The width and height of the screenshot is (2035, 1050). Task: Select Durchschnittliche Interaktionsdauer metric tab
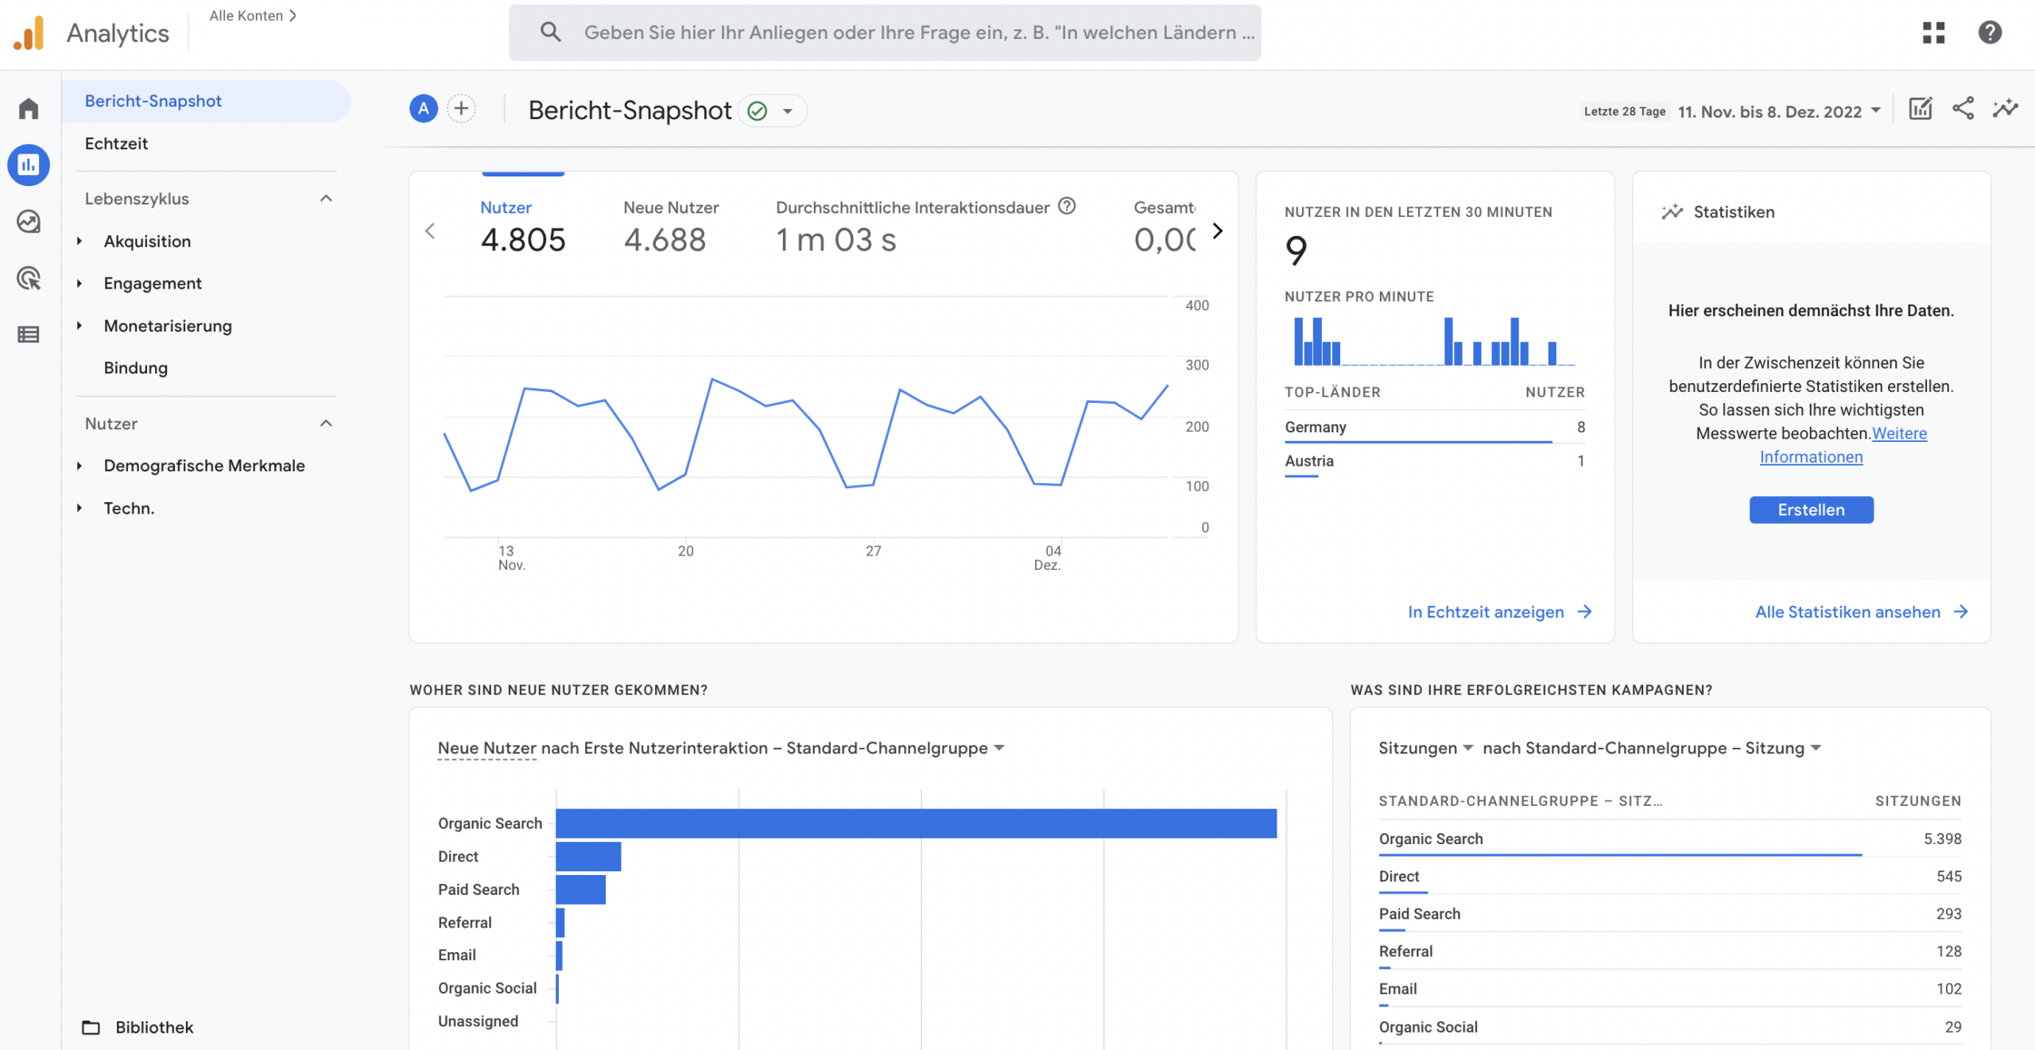tap(925, 227)
